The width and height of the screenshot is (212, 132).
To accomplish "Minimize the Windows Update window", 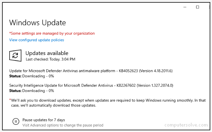I will [185, 7].
